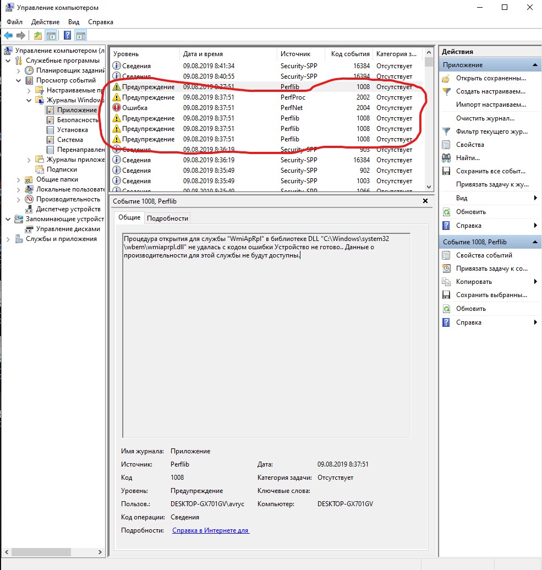Sort events by Источник column header

point(301,54)
